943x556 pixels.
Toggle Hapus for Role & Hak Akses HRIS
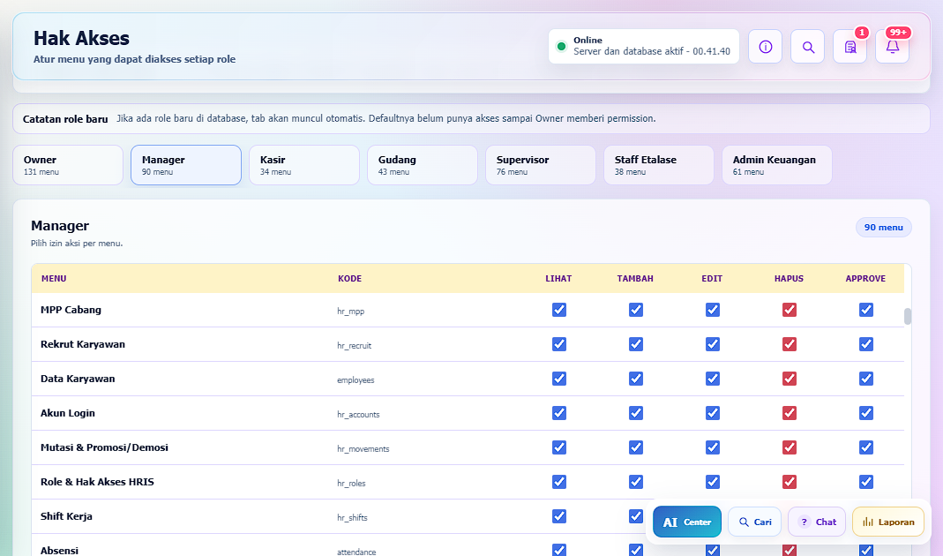(x=789, y=481)
